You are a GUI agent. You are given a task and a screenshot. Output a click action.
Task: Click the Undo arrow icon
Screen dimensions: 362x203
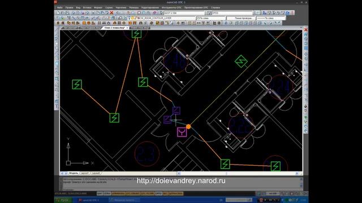pos(118,13)
